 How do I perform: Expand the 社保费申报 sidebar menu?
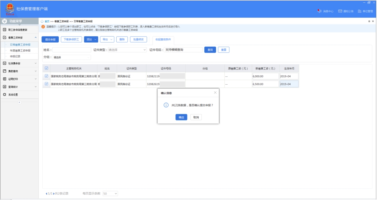click(19, 63)
